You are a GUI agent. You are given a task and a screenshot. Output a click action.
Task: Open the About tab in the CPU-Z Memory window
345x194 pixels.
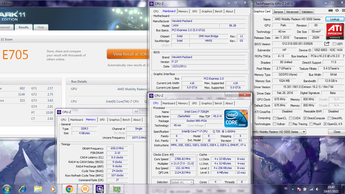(137, 120)
